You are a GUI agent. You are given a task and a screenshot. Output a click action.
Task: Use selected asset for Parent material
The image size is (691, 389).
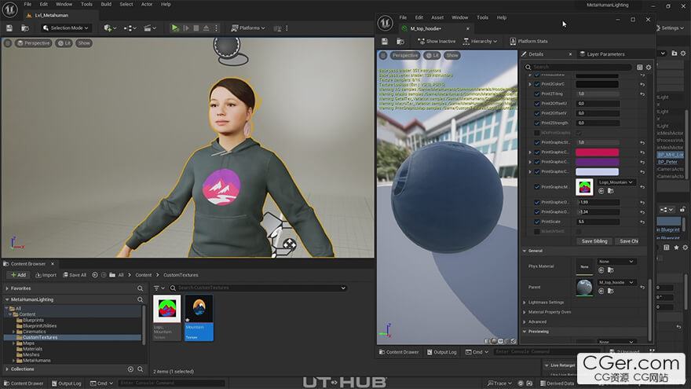(601, 291)
